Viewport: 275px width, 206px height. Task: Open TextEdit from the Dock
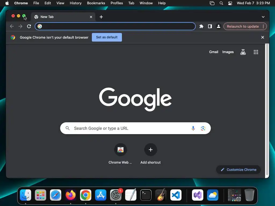coord(131,195)
